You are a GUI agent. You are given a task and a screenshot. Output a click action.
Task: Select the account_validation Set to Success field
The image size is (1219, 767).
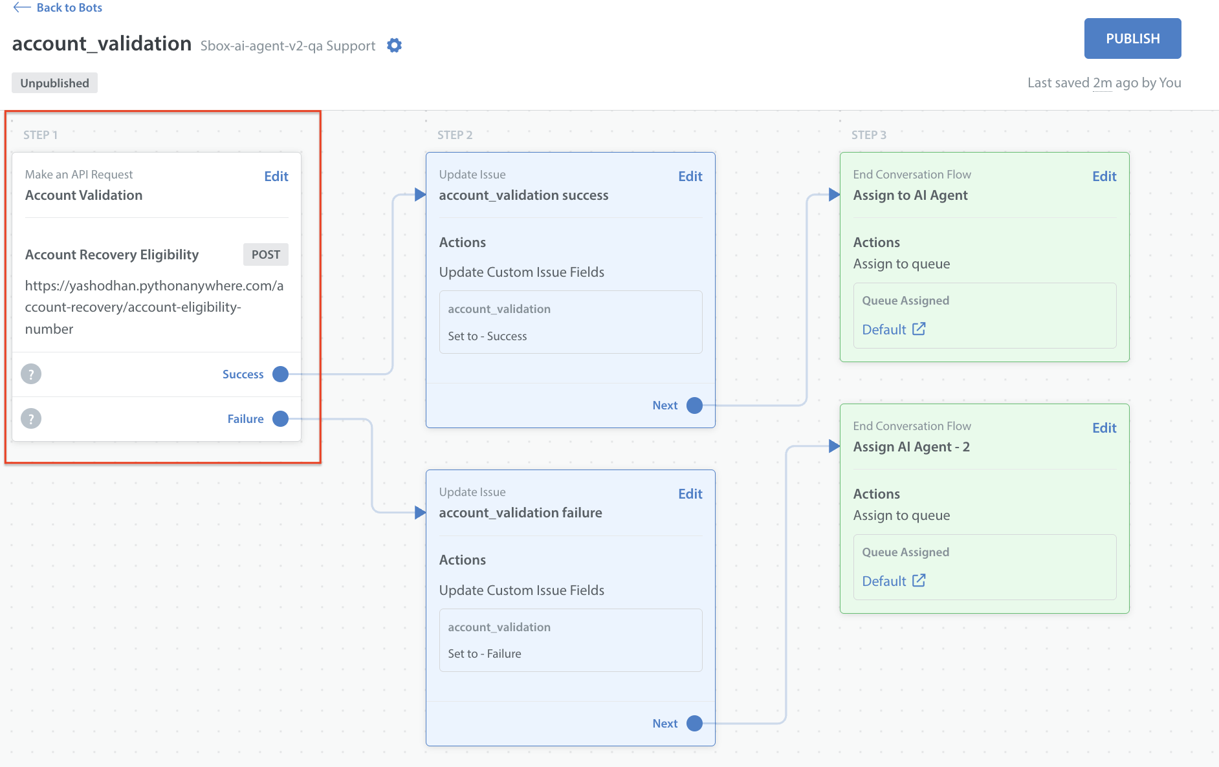tap(570, 322)
